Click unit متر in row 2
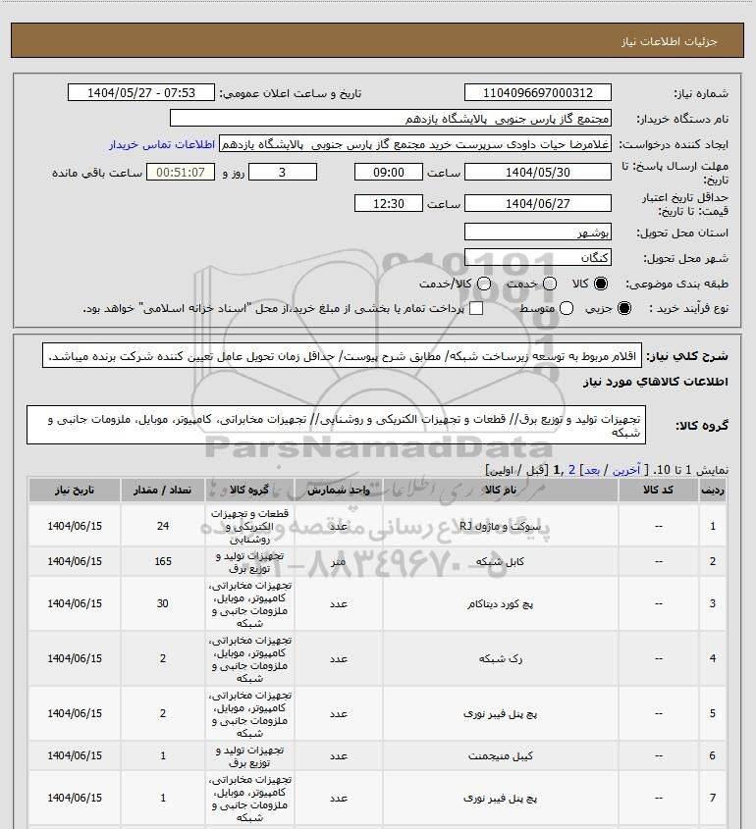The width and height of the screenshot is (756, 829). click(x=339, y=561)
